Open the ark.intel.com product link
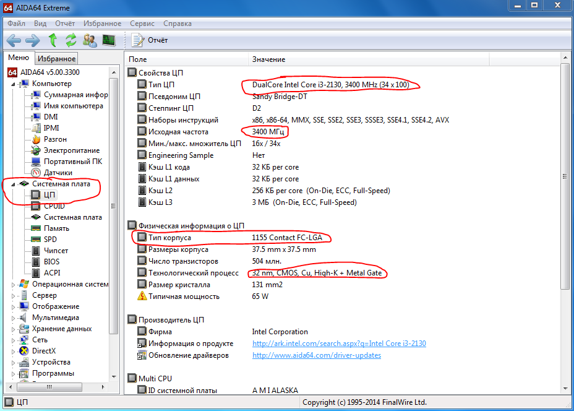 [339, 344]
